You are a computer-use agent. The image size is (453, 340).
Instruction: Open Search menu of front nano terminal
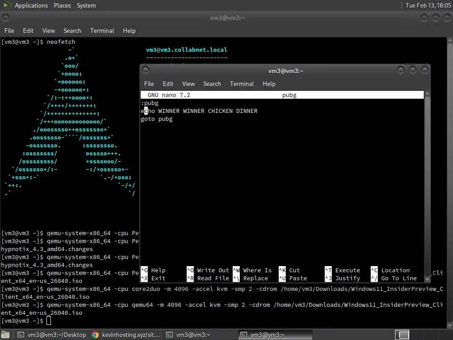tap(212, 84)
